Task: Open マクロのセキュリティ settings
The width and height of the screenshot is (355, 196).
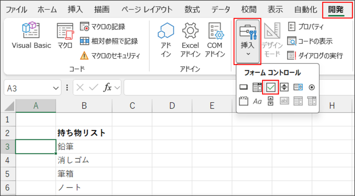Action: (110, 56)
